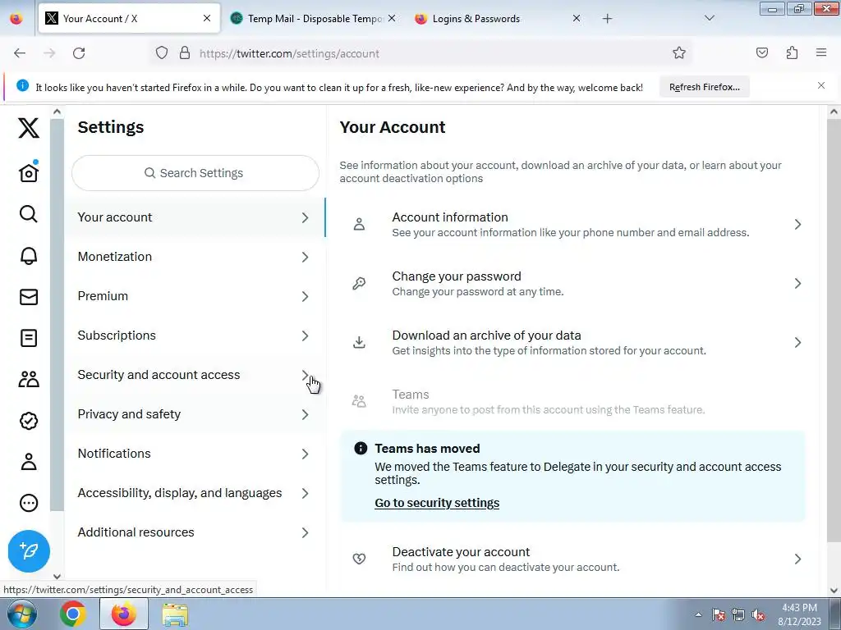This screenshot has width=841, height=630.
Task: Click the download icon beside archive option
Action: tap(359, 342)
